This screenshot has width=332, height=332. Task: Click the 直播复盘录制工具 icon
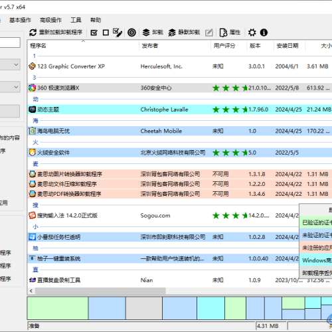33,280
